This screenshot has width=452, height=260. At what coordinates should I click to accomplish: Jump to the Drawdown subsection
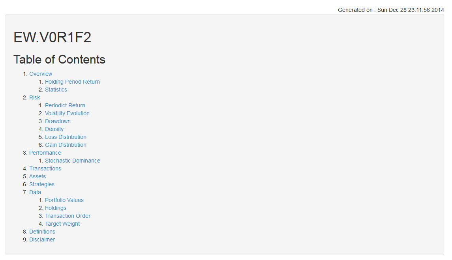(x=58, y=121)
